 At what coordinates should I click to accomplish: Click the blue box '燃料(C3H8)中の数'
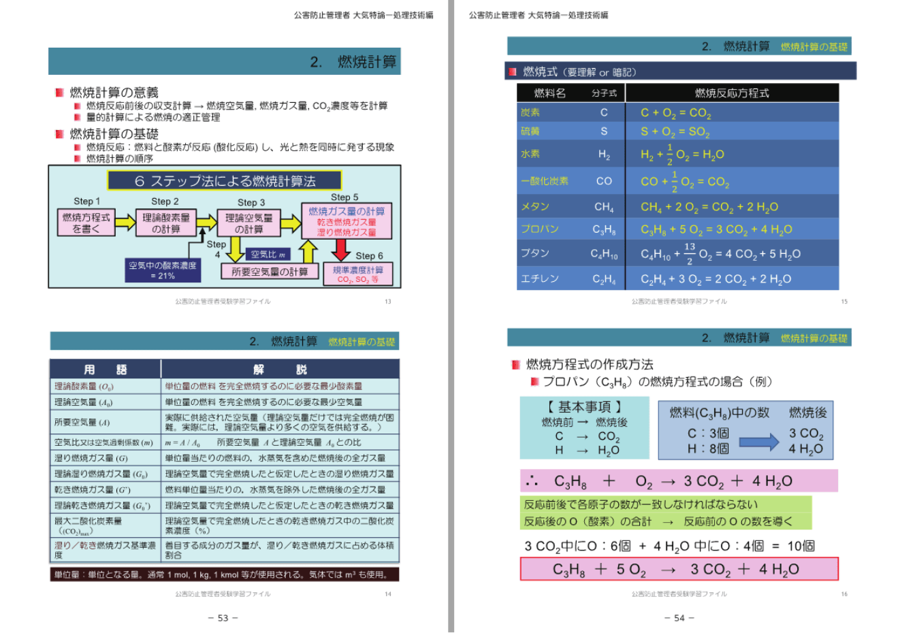pyautogui.click(x=746, y=430)
